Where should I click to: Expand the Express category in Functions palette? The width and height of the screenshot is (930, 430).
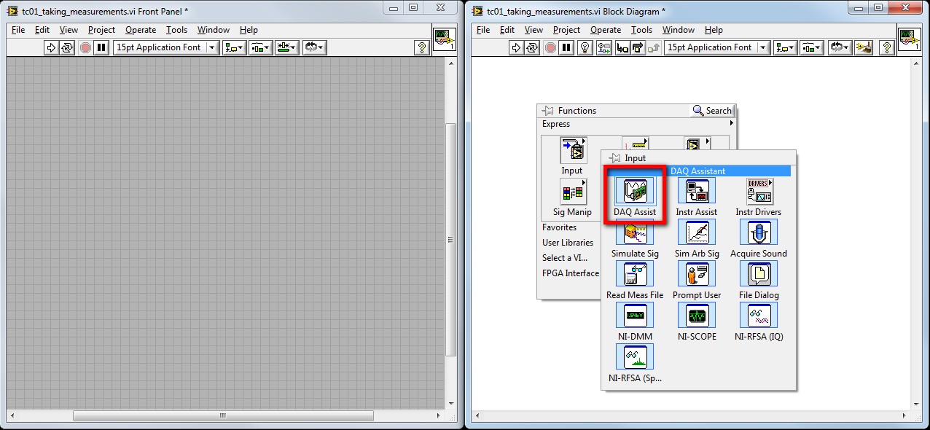pos(731,124)
